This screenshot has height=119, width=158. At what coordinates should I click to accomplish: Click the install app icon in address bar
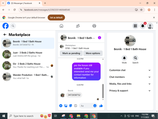coord(136,10)
